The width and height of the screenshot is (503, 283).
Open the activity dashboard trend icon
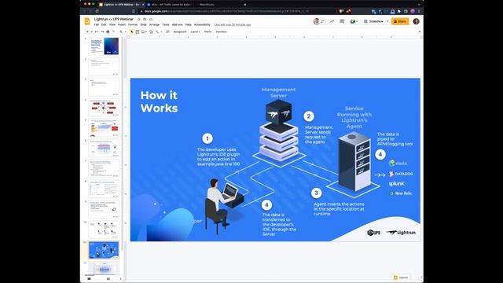(x=332, y=21)
